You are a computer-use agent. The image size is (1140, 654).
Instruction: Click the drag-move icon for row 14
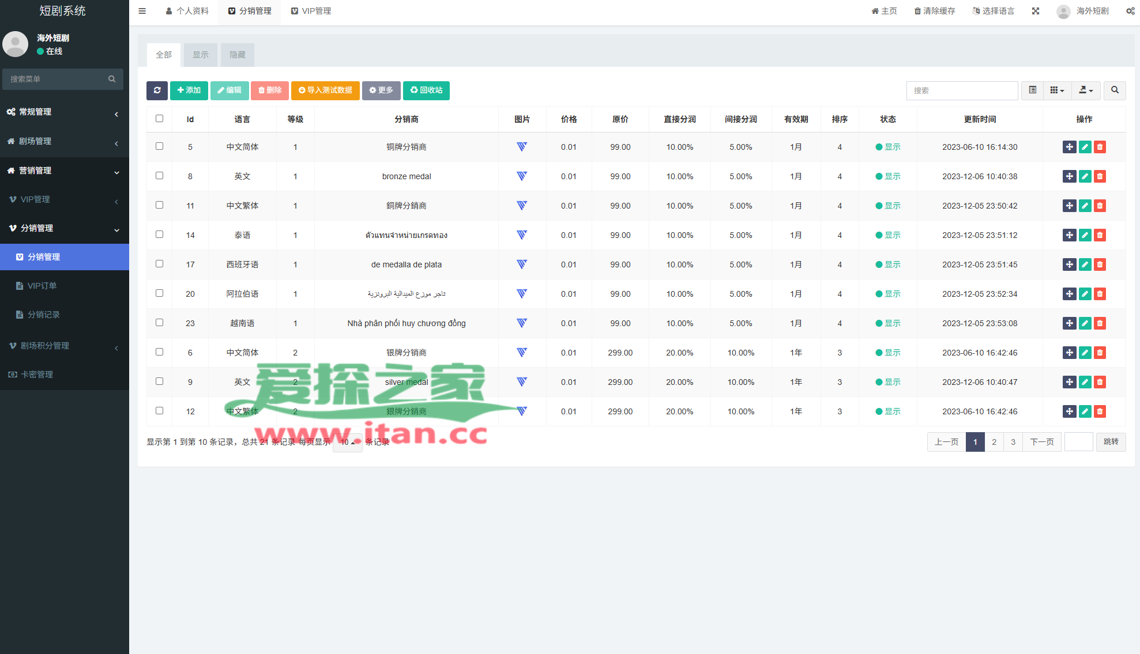1069,235
